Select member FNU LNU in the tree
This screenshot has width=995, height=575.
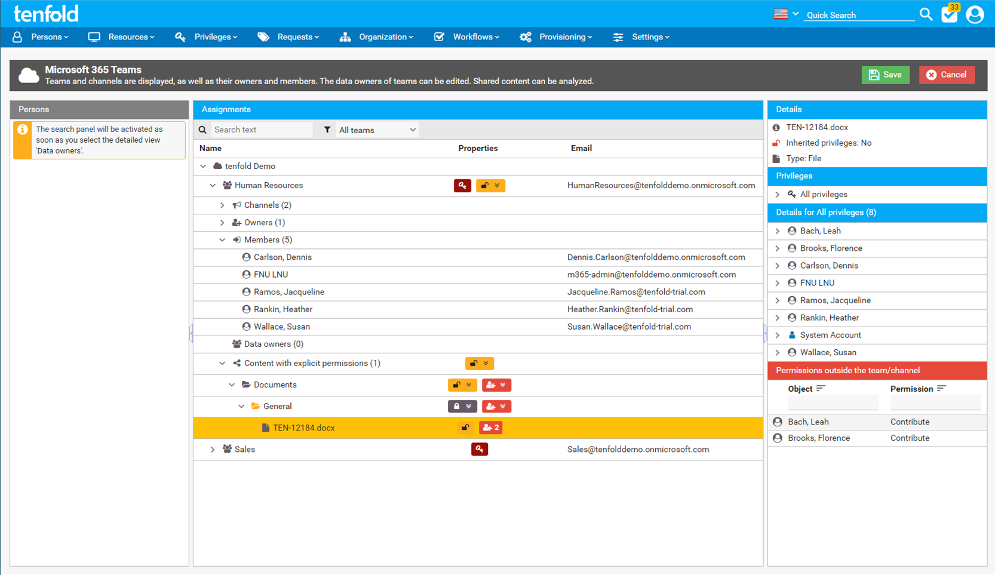pyautogui.click(x=271, y=275)
